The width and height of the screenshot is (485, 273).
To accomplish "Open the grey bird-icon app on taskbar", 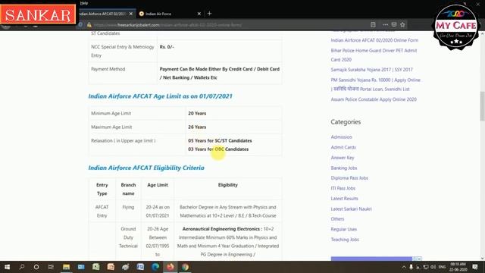I will (126, 267).
